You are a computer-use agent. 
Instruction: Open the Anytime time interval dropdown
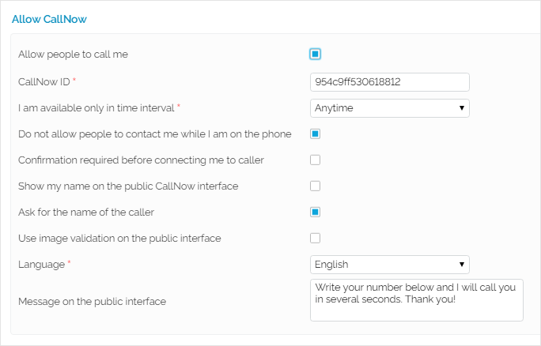coord(389,108)
